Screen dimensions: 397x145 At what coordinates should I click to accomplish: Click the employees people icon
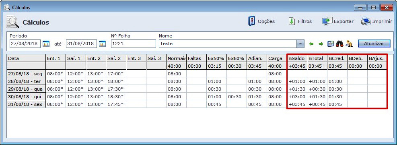[x=349, y=43]
